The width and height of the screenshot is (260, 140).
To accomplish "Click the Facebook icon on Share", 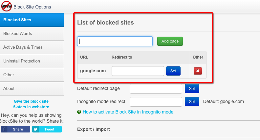I will click(4, 129).
